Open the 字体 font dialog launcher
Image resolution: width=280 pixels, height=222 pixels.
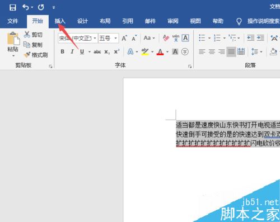(190, 66)
